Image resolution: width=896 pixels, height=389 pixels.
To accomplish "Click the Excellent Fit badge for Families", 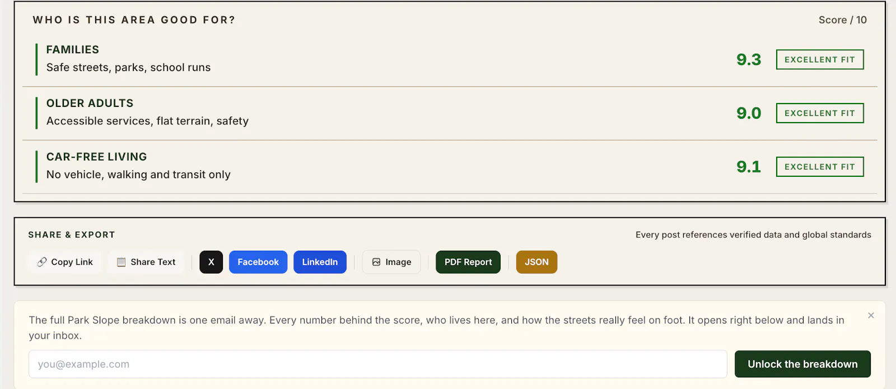I will [x=820, y=59].
